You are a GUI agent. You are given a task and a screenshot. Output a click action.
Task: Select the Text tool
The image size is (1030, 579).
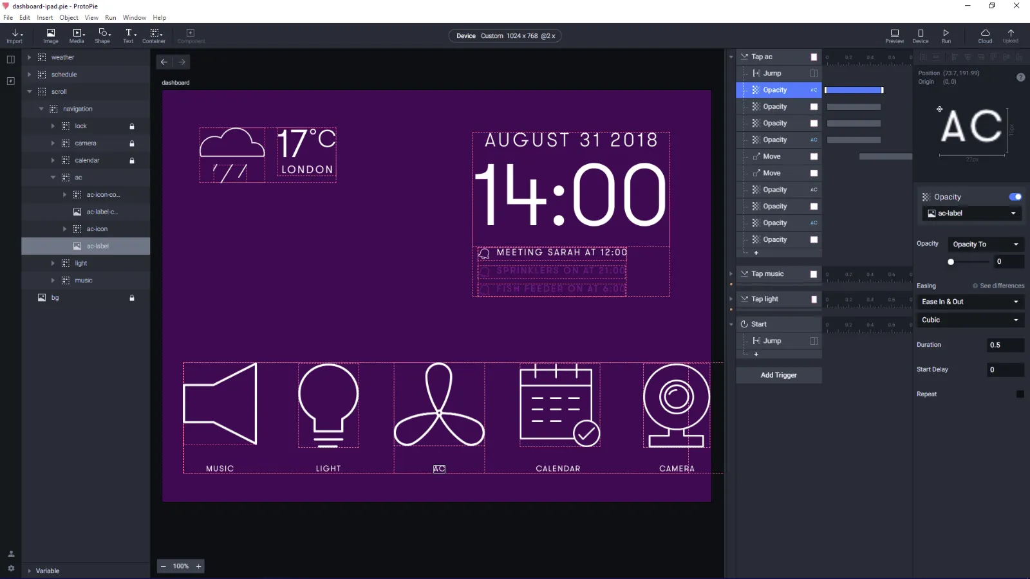pyautogui.click(x=129, y=36)
